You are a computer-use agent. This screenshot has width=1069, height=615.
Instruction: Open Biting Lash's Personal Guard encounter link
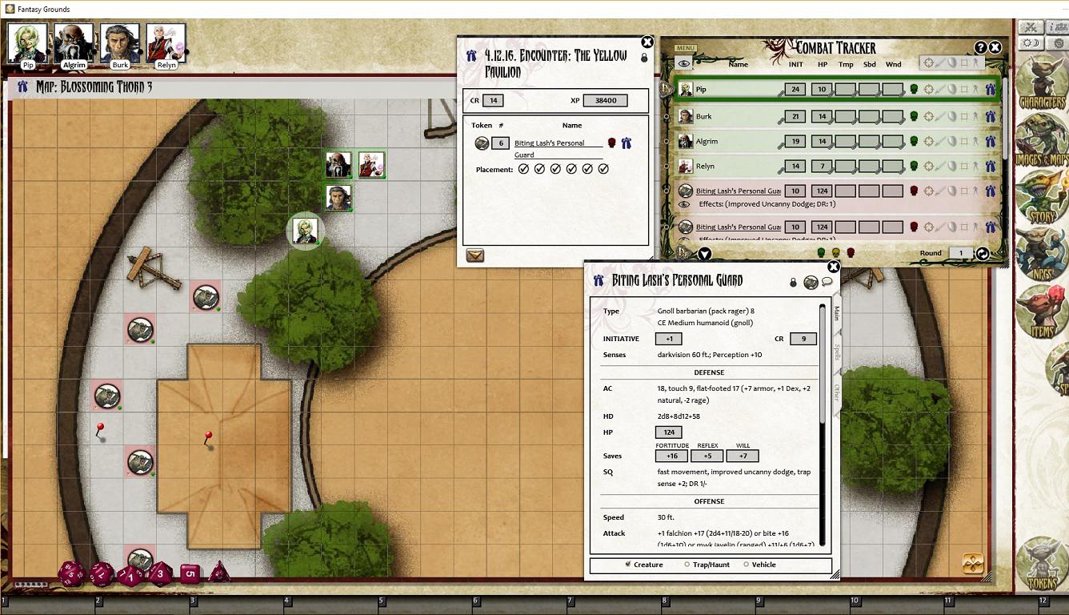click(626, 143)
